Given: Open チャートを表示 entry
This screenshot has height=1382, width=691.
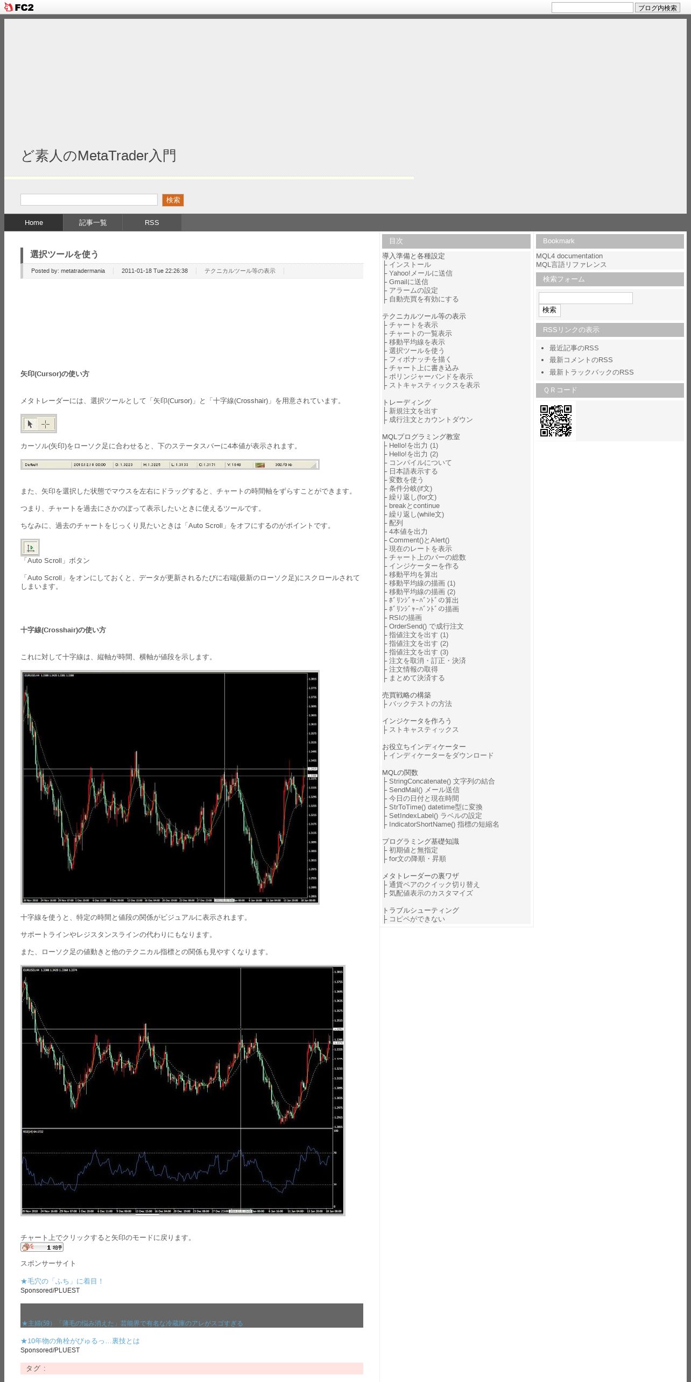Looking at the screenshot, I should pyautogui.click(x=413, y=325).
